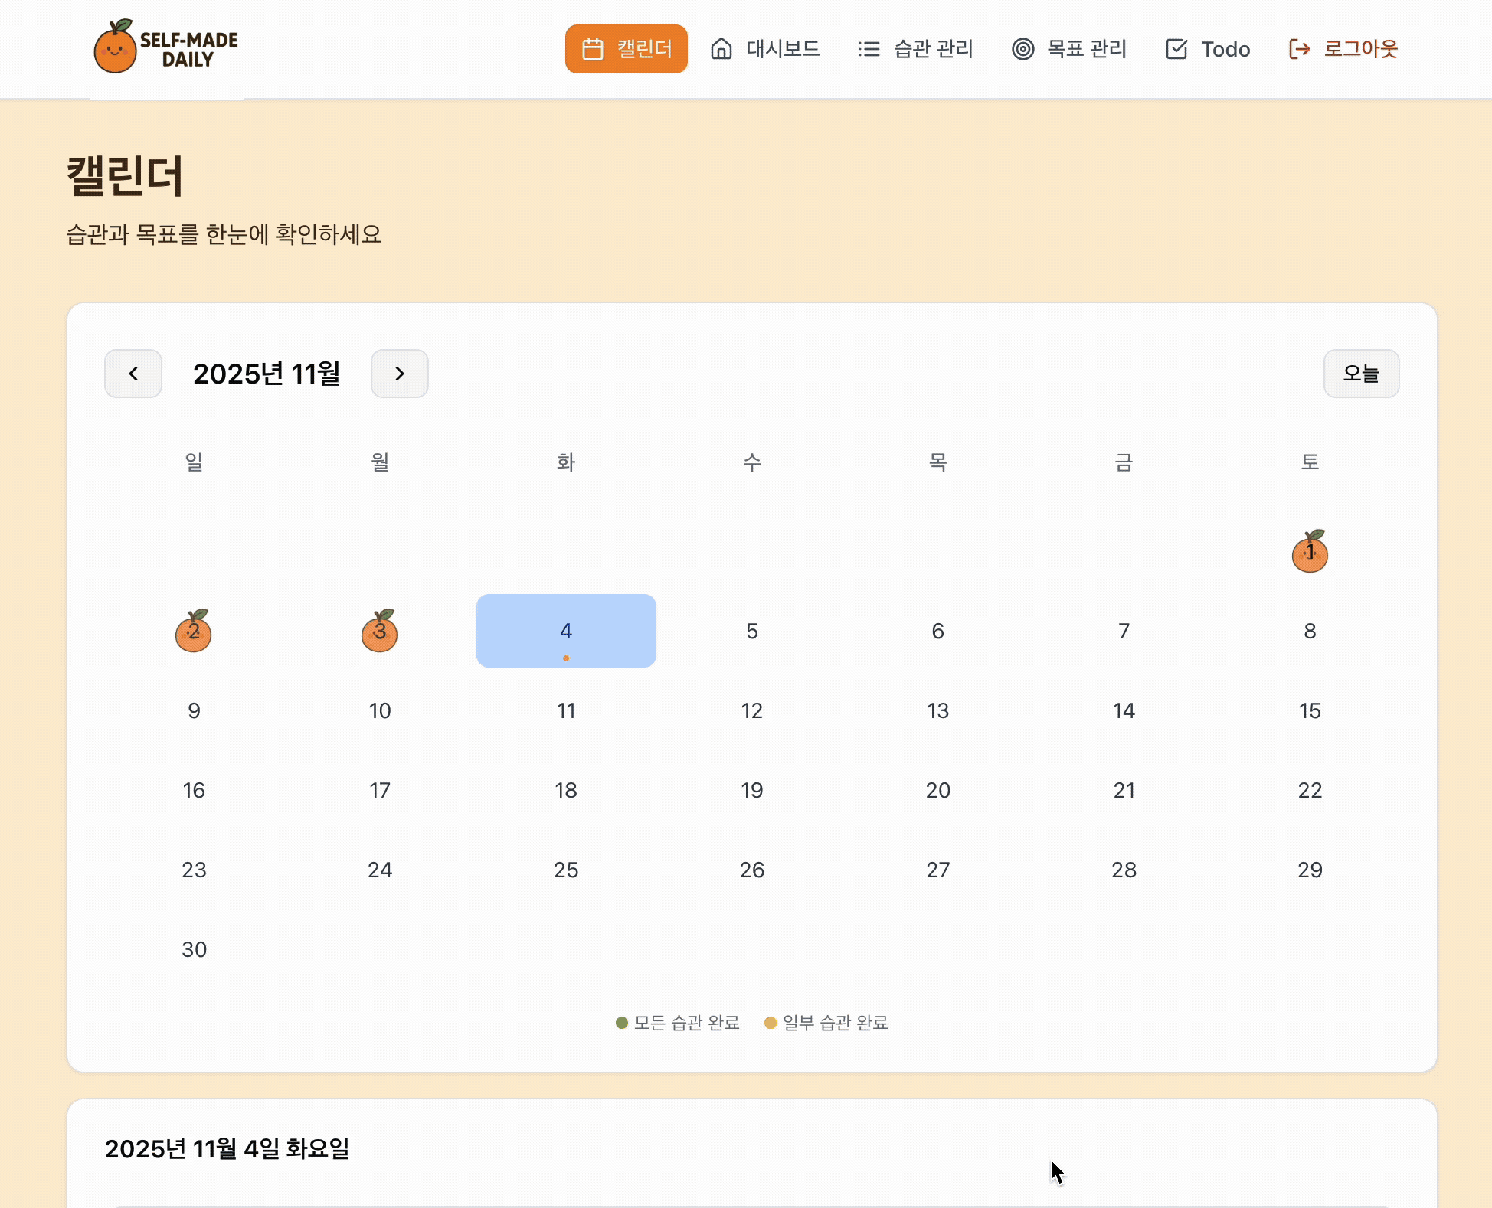Advance to next month with right chevron
Viewport: 1492px width, 1208px height.
pos(399,374)
